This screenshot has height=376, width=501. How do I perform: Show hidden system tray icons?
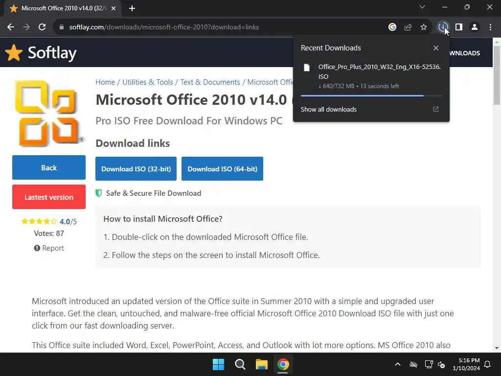point(398,364)
